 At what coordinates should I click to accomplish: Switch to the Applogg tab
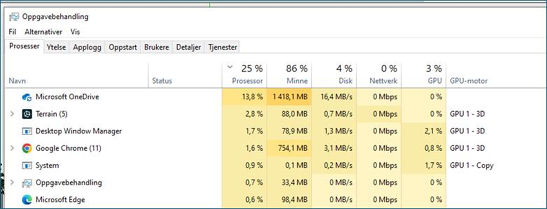[x=88, y=47]
